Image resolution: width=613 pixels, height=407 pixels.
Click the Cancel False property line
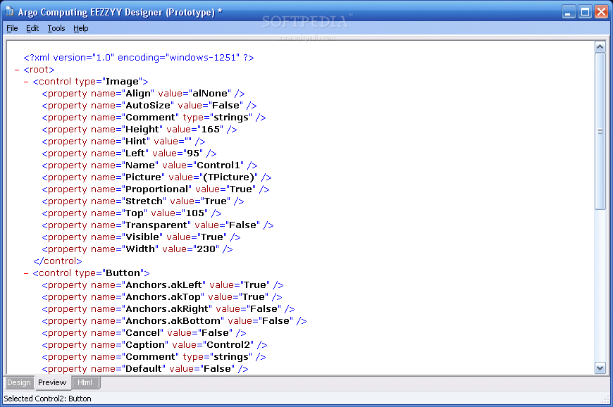(x=144, y=333)
